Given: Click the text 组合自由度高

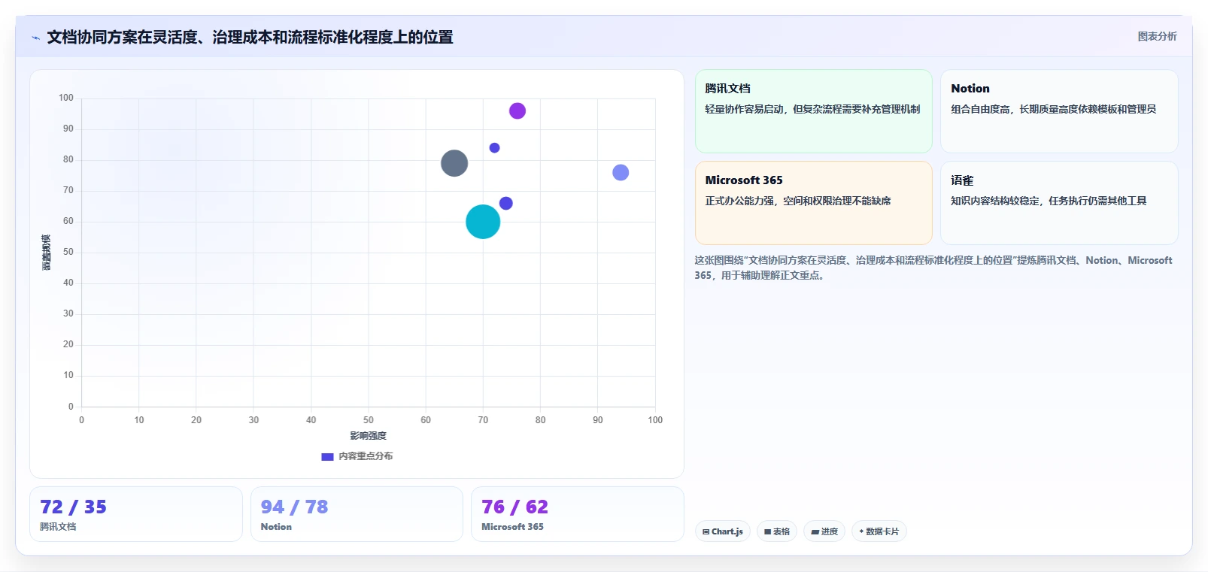Looking at the screenshot, I should click(980, 109).
